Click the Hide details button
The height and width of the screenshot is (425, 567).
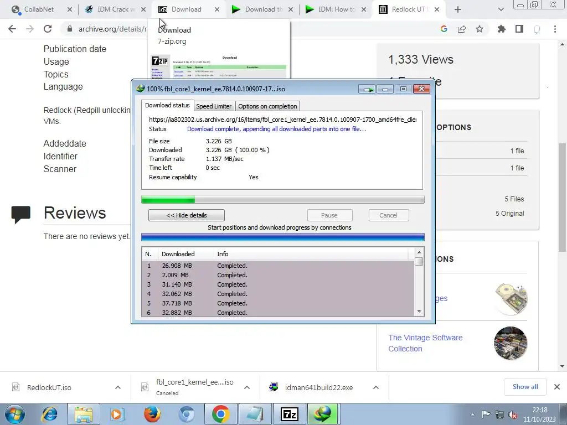coord(187,215)
